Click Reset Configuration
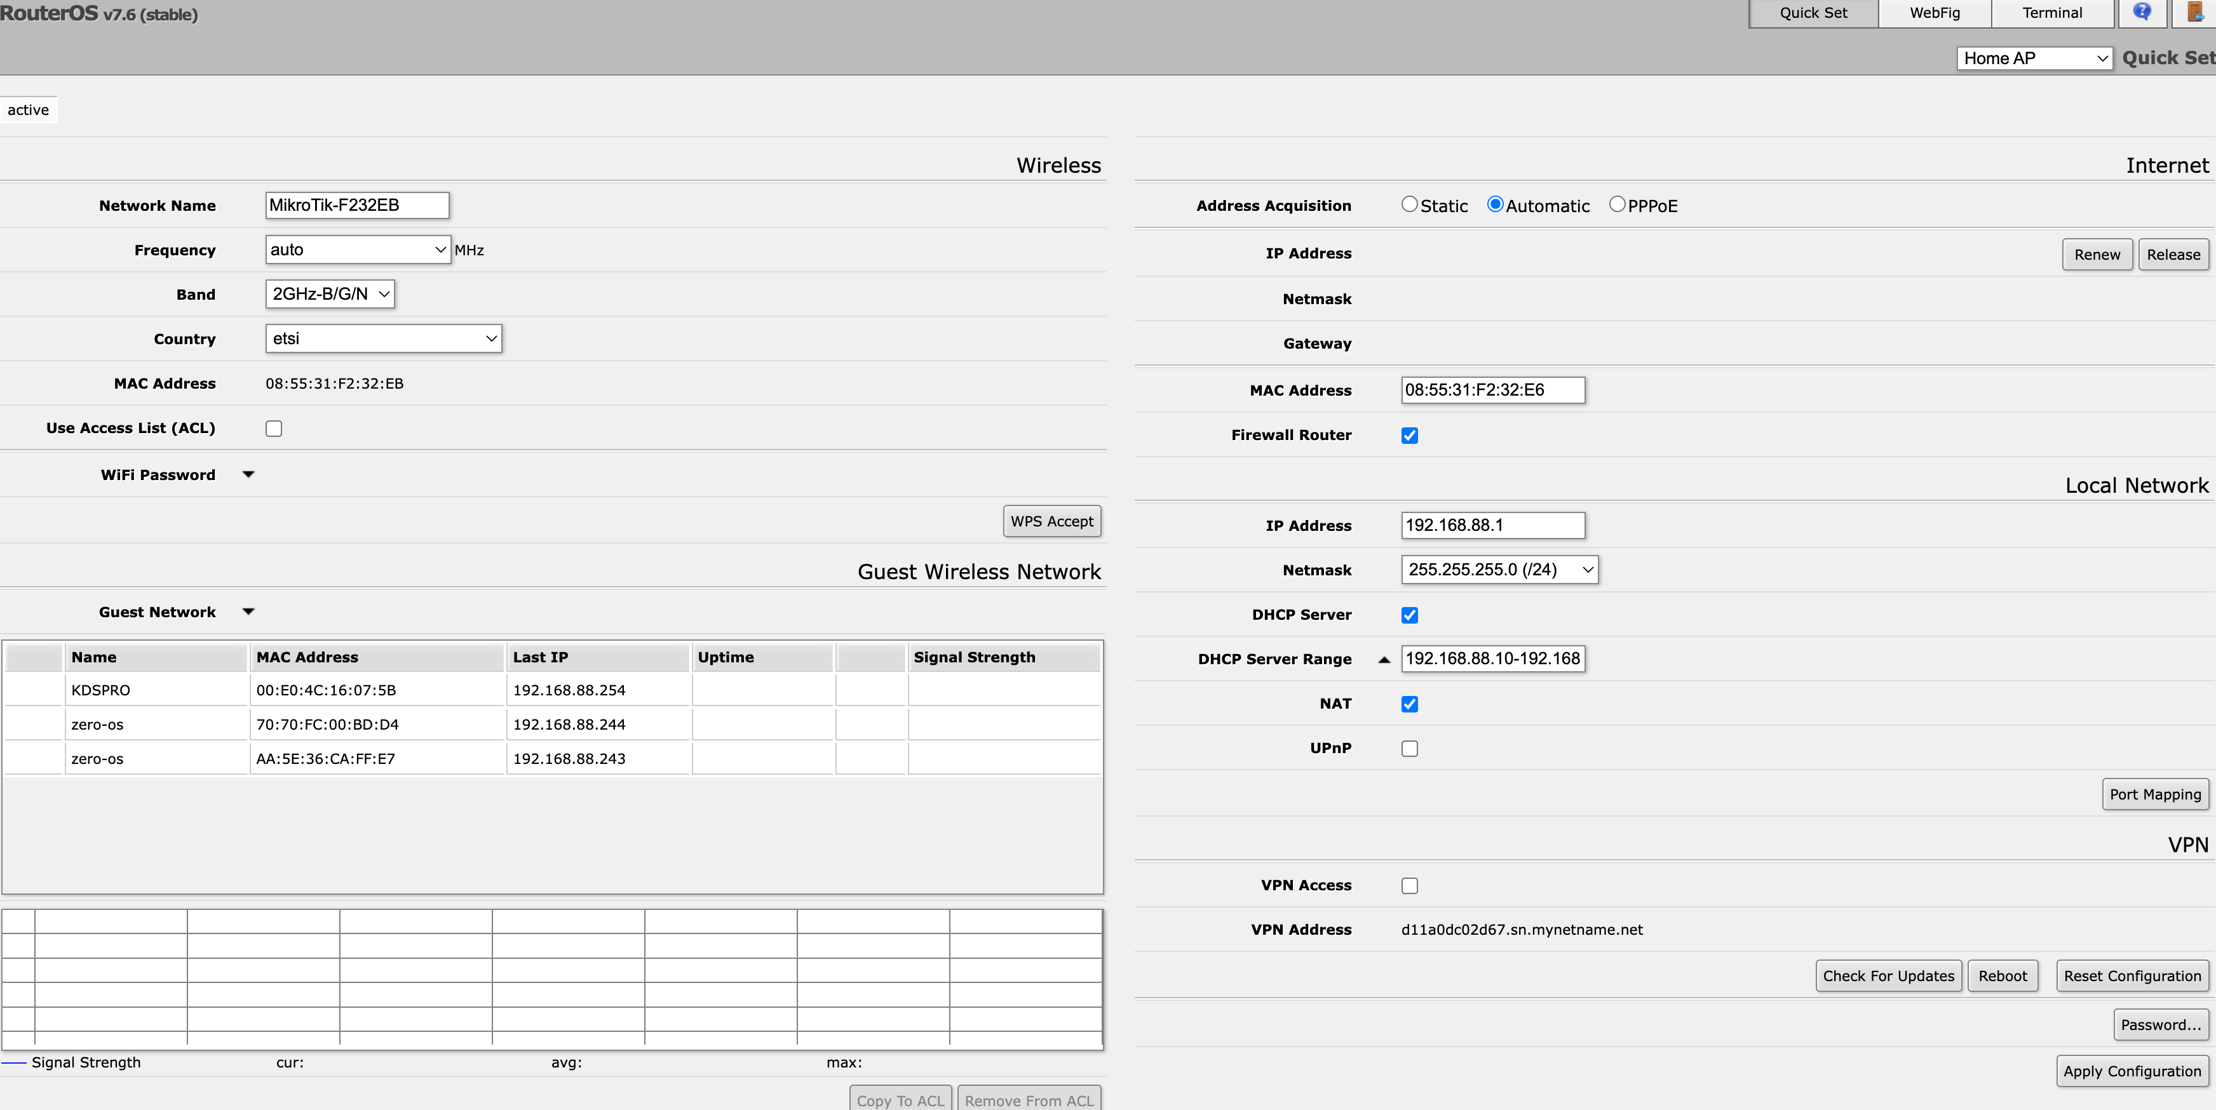This screenshot has width=2216, height=1110. pyautogui.click(x=2132, y=976)
